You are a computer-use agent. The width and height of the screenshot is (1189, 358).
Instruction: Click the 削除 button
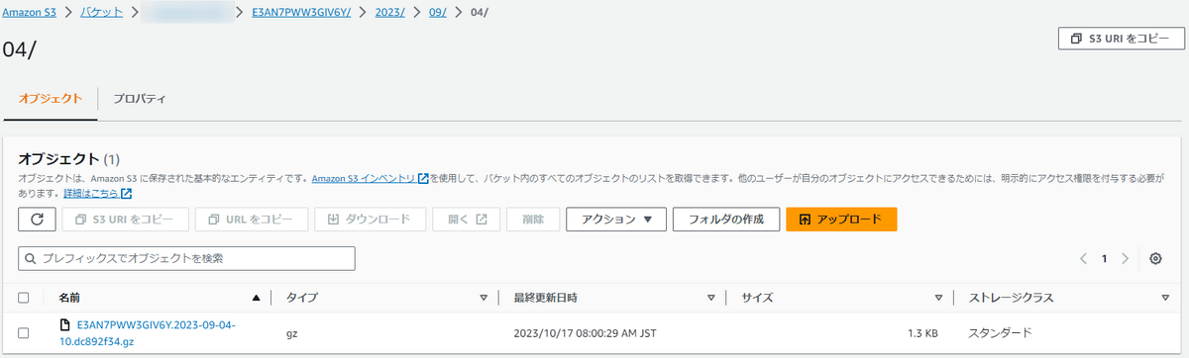coord(533,220)
